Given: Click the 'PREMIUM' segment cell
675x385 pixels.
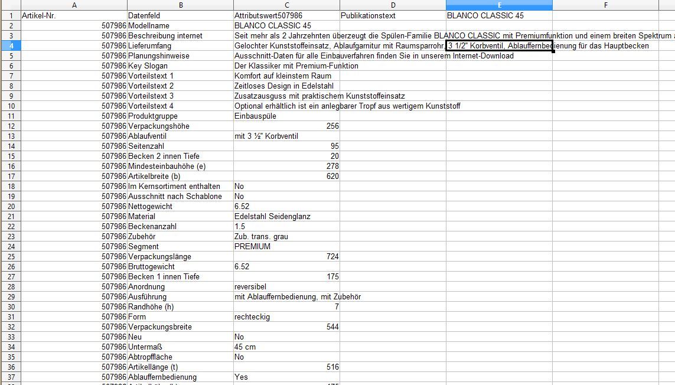Looking at the screenshot, I should point(286,247).
